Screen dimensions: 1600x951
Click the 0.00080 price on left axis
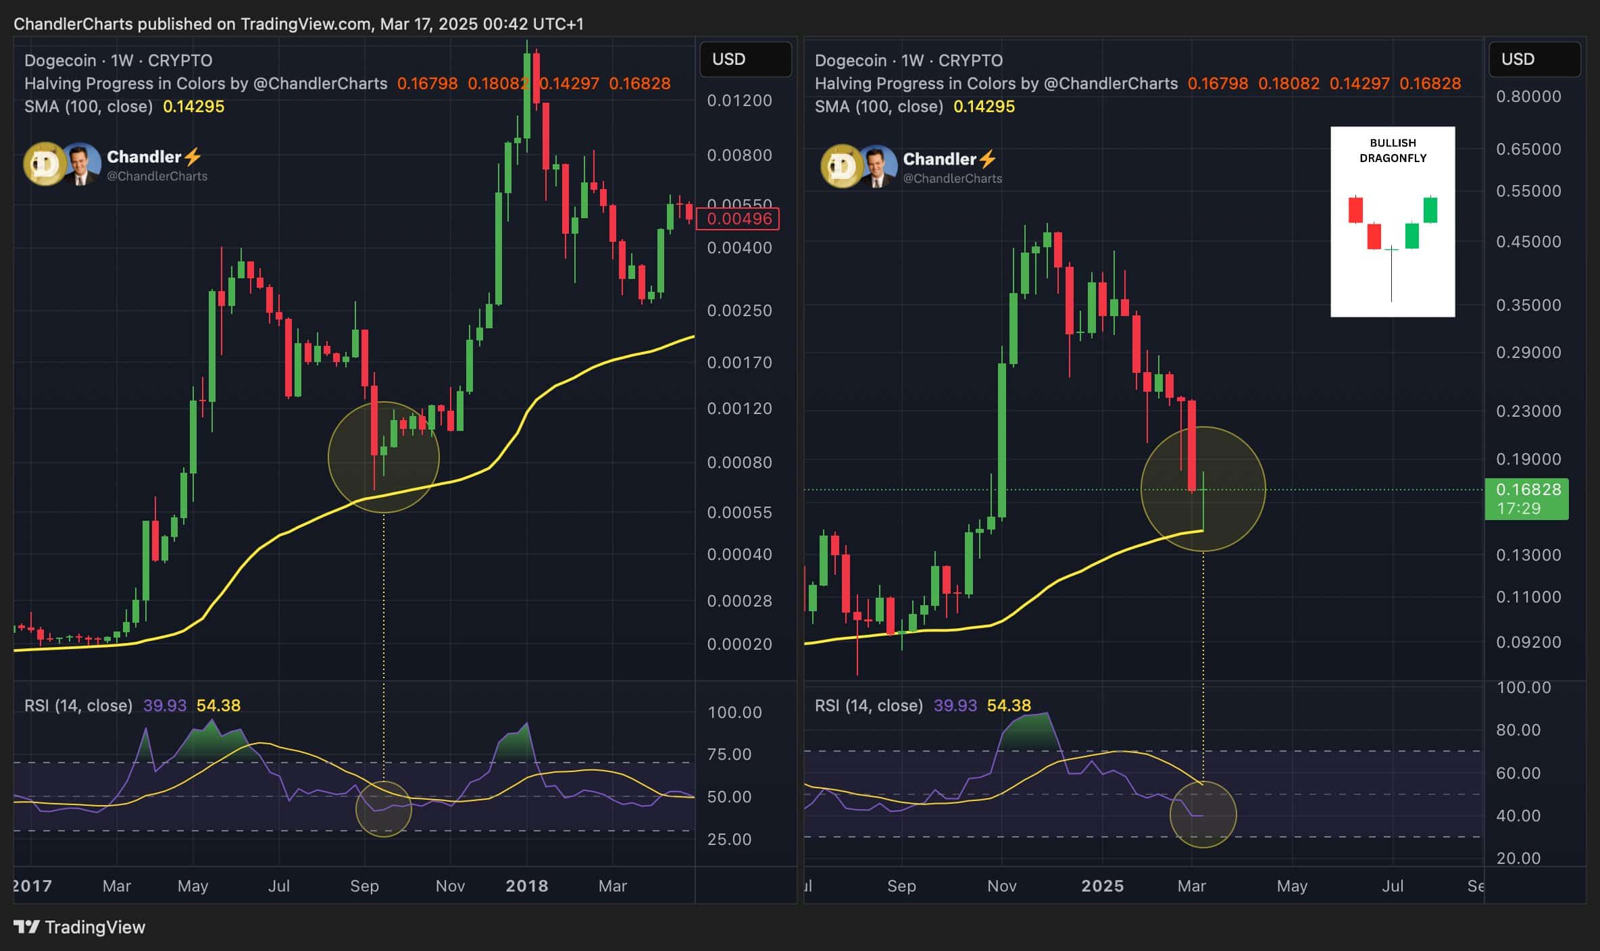pos(739,463)
